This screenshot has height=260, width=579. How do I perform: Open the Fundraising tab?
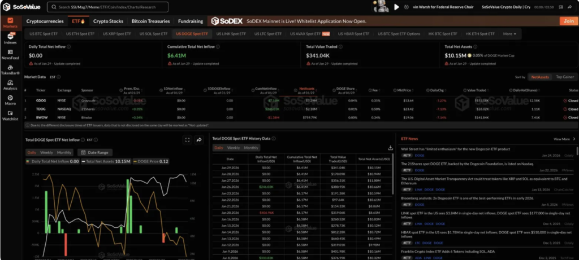191,21
